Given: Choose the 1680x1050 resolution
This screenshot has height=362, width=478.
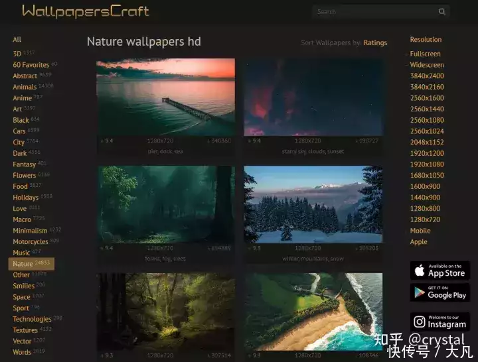Looking at the screenshot, I should [x=427, y=176].
